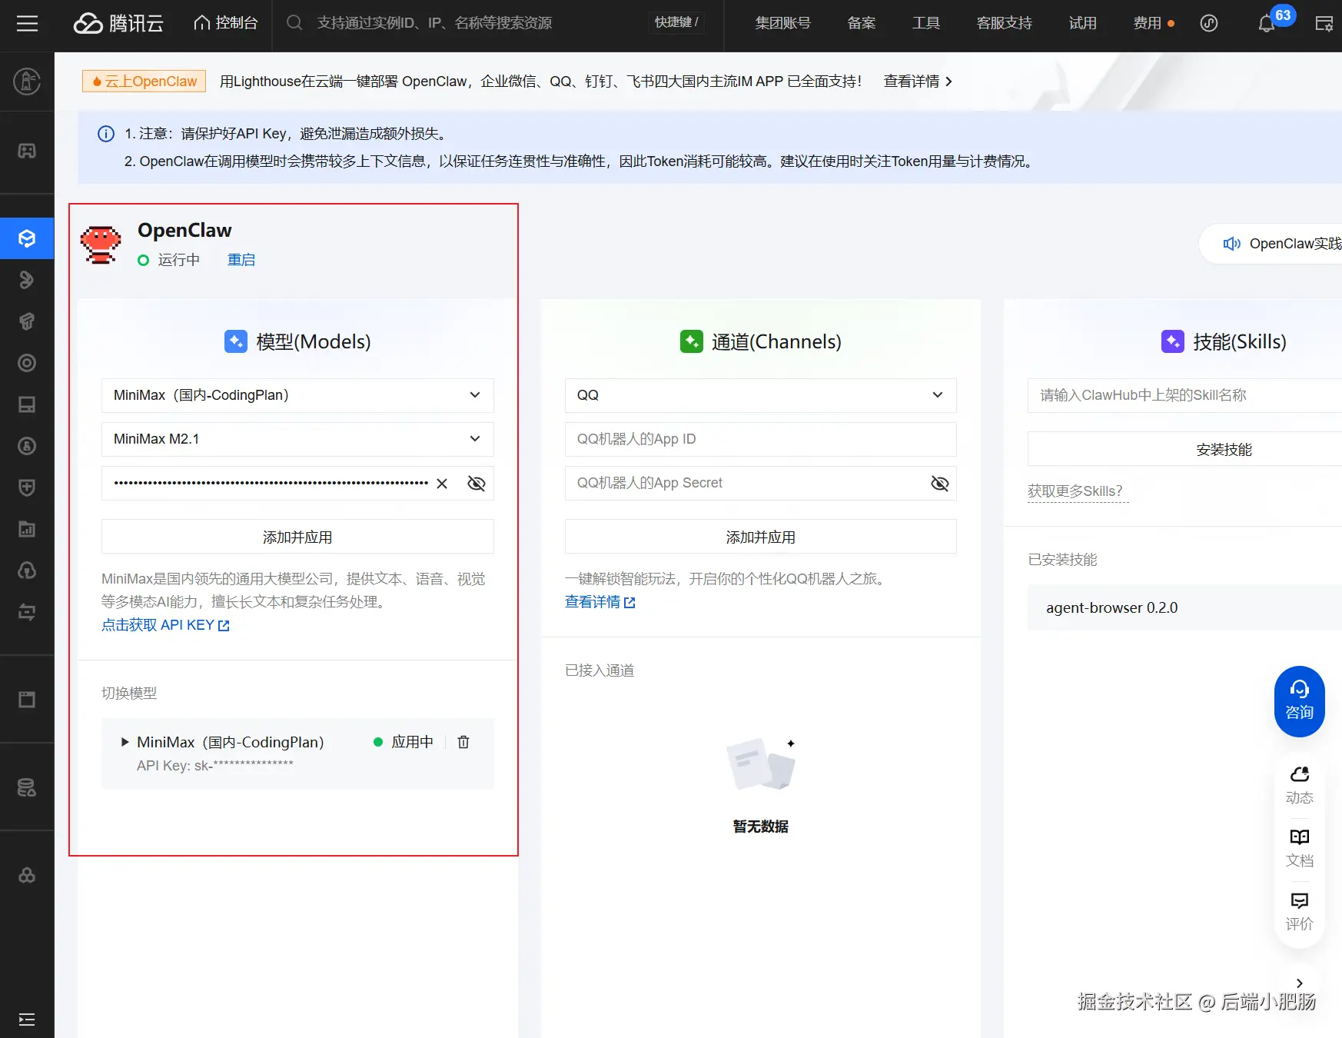
Task: Delete the MiniMax model entry with trash icon
Action: (x=463, y=742)
